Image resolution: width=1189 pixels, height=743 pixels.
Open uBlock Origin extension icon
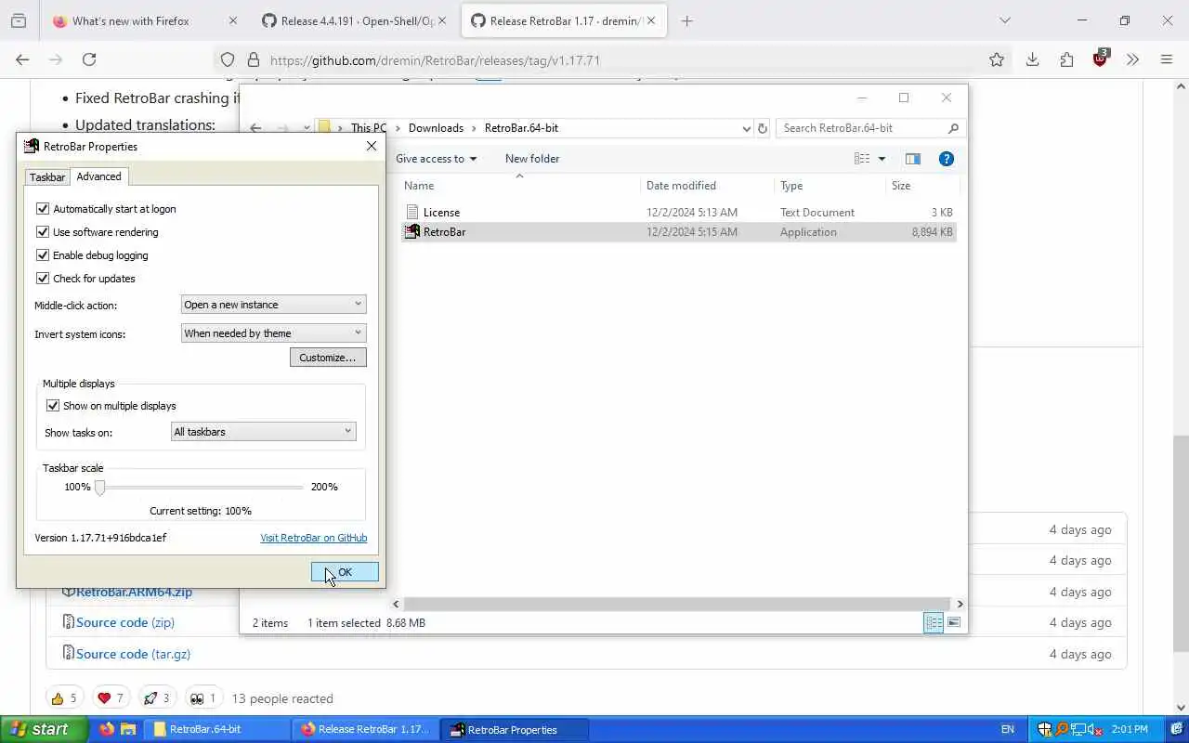click(x=1101, y=59)
